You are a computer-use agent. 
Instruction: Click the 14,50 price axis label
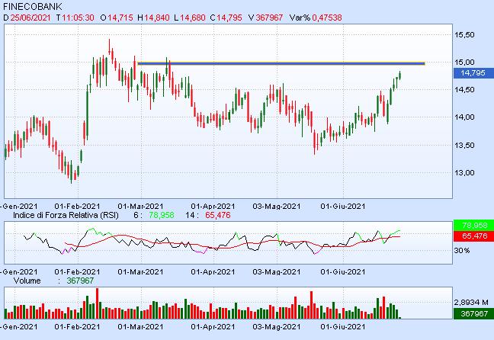click(464, 90)
